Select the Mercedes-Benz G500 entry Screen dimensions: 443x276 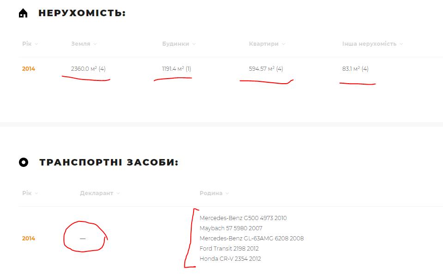point(243,218)
